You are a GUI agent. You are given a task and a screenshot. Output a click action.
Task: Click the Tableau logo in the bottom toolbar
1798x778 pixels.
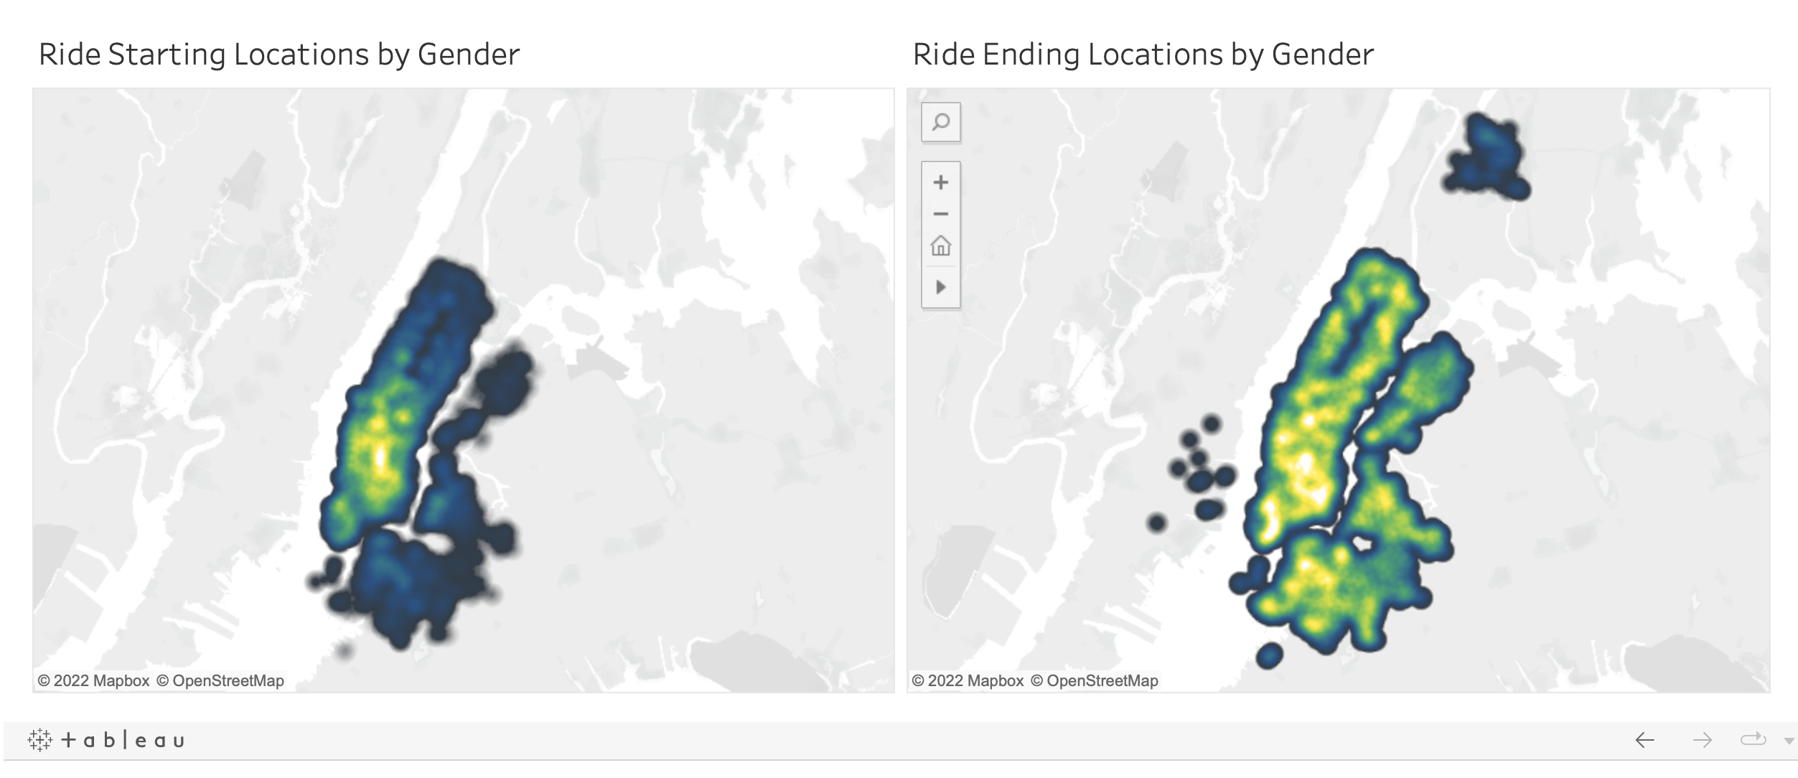click(x=108, y=739)
